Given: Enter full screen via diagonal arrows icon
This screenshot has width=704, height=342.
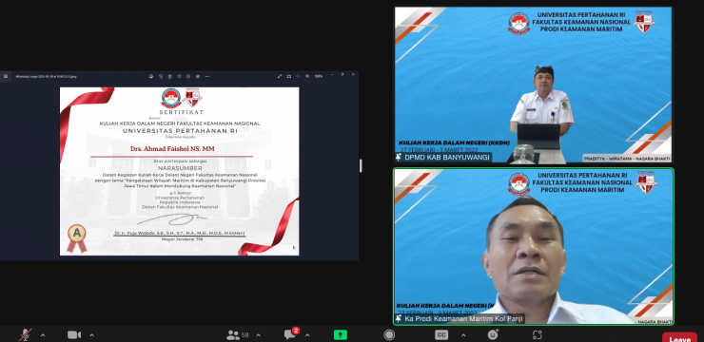Looking at the screenshot, I should tap(280, 76).
